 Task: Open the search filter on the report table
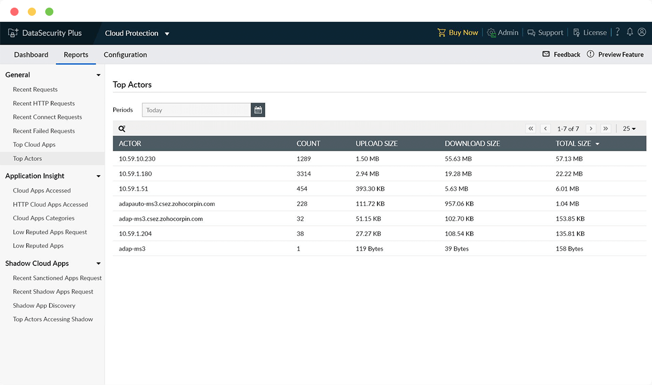pos(121,128)
